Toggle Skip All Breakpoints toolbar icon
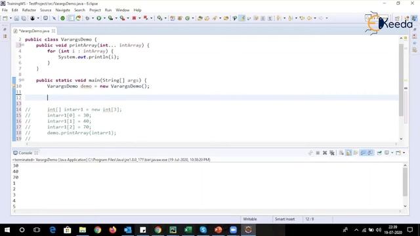The height and width of the screenshot is (236, 420). (x=54, y=18)
